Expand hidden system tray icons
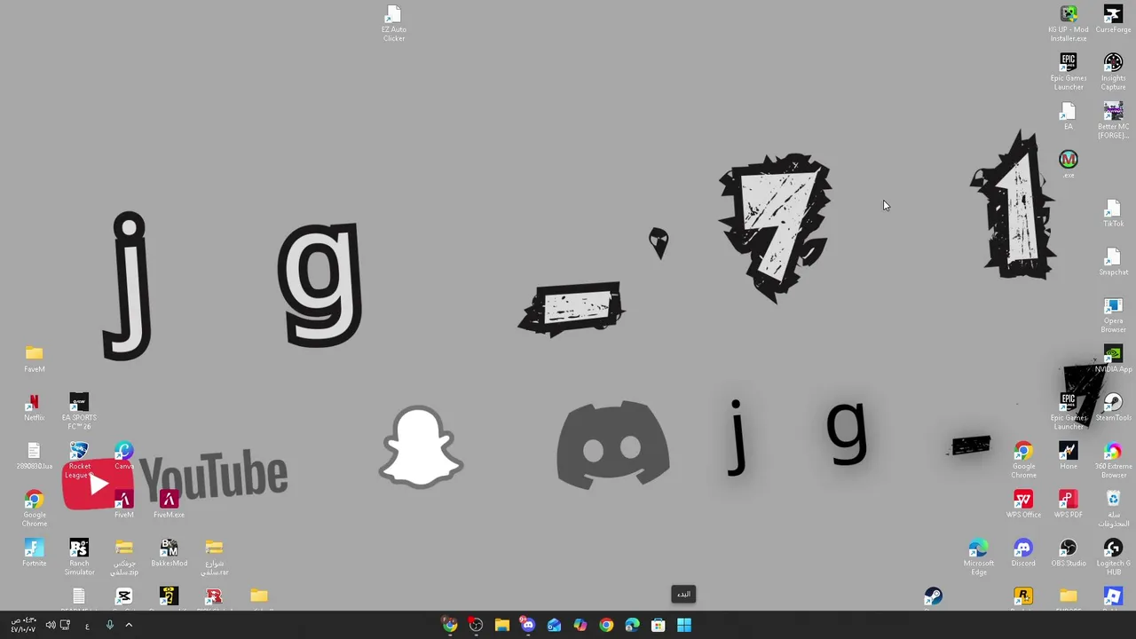This screenshot has height=639, width=1136. pos(129,626)
